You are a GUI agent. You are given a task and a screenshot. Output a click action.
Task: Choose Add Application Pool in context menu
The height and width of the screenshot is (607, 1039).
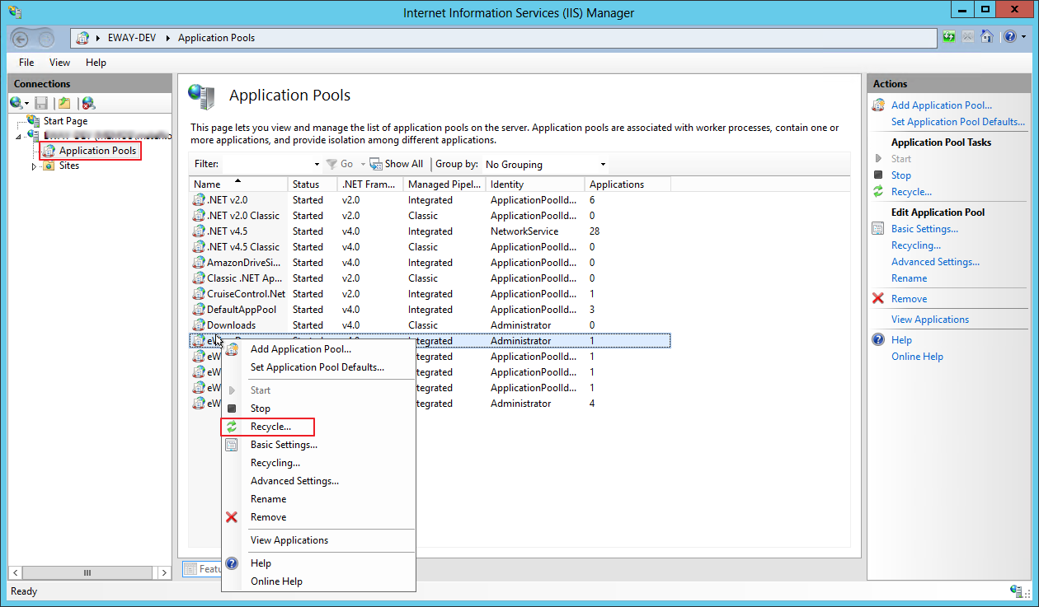[x=301, y=349]
